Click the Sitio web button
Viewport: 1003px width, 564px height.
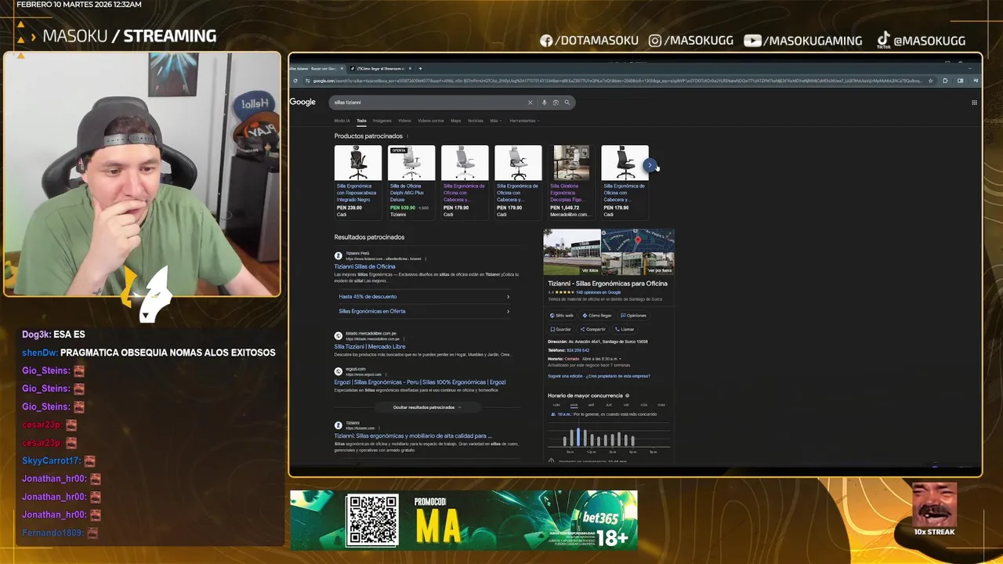pyautogui.click(x=562, y=316)
